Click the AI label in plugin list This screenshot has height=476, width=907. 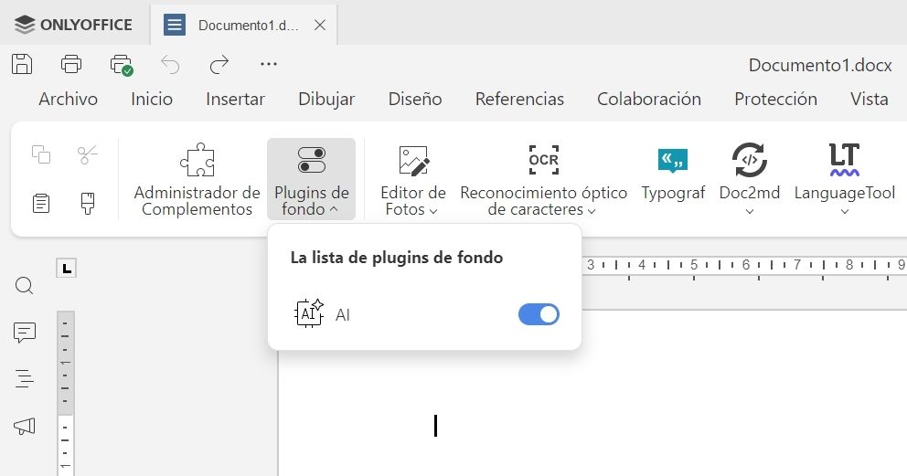coord(343,315)
